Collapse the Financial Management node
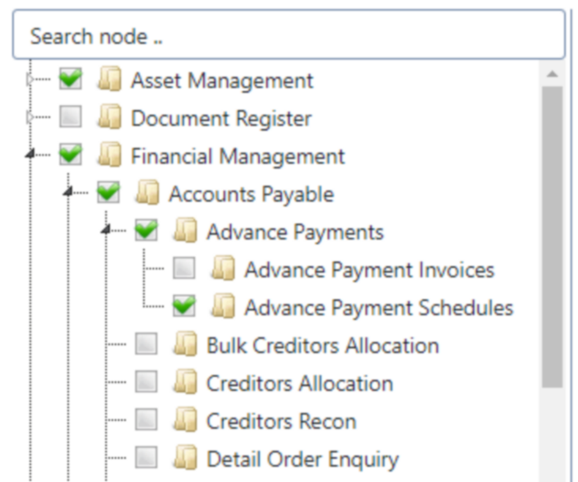 click(30, 153)
